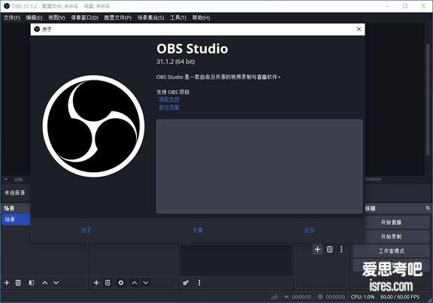Move source down in Sources dock

[146, 283]
